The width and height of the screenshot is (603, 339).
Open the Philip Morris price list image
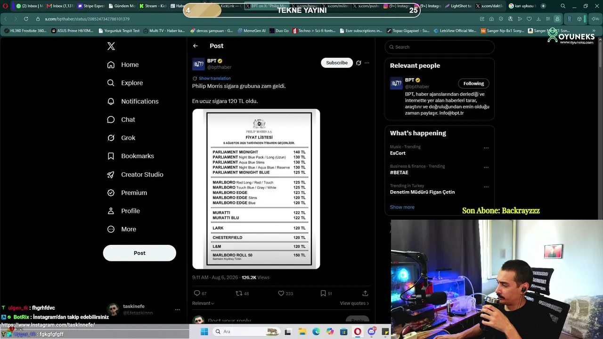[x=256, y=189]
